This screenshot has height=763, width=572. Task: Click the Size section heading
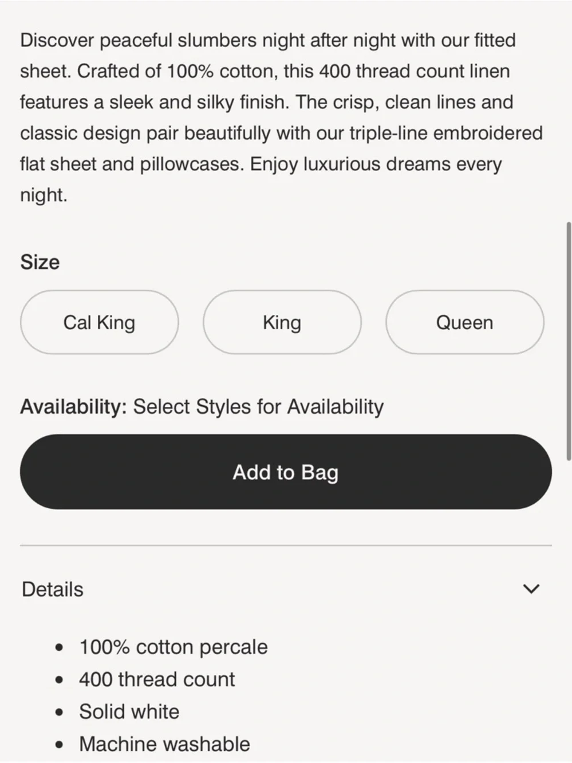(x=40, y=262)
